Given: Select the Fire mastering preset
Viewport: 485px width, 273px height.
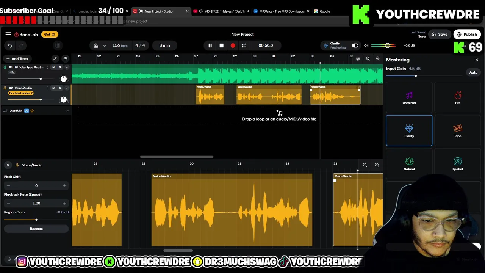Looking at the screenshot, I should coord(458,97).
